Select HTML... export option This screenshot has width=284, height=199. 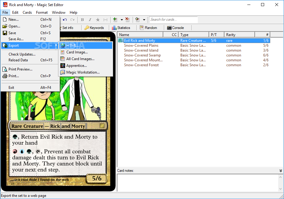click(x=86, y=45)
